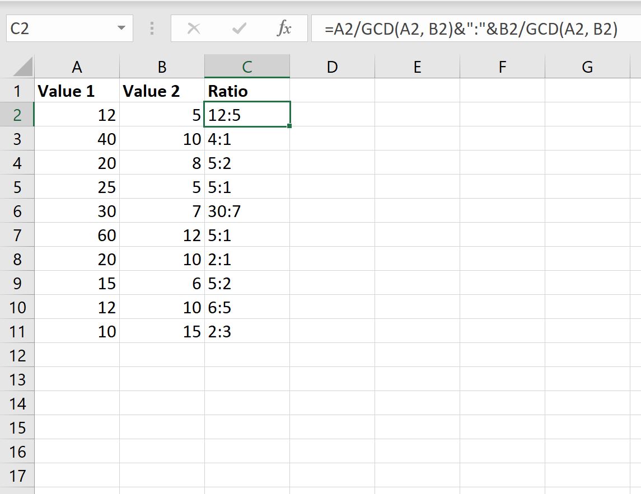Image resolution: width=641 pixels, height=494 pixels.
Task: Click the Enter checkmark icon beside formula bar
Action: [x=239, y=29]
